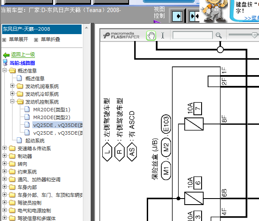The height and width of the screenshot is (221, 259).
Task: Open the >>菜 link near mascot
Action: tap(251, 18)
